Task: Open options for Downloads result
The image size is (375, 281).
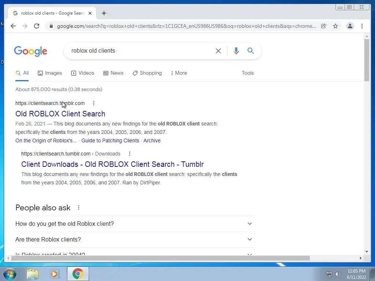Action: 130,154
